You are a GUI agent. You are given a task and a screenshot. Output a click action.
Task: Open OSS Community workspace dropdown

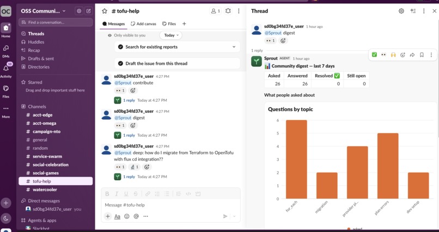[x=44, y=11]
